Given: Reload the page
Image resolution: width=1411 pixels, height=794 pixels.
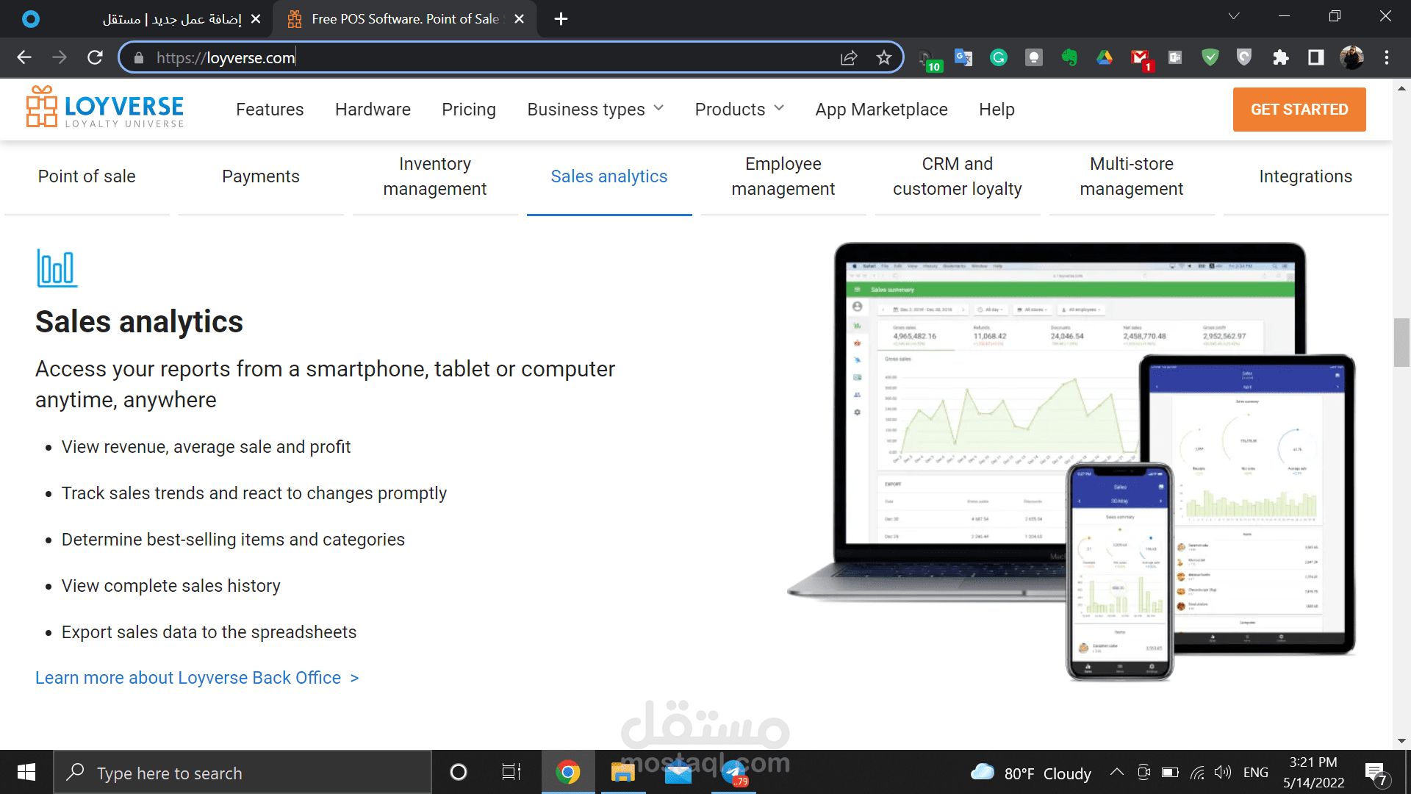Looking at the screenshot, I should [95, 57].
